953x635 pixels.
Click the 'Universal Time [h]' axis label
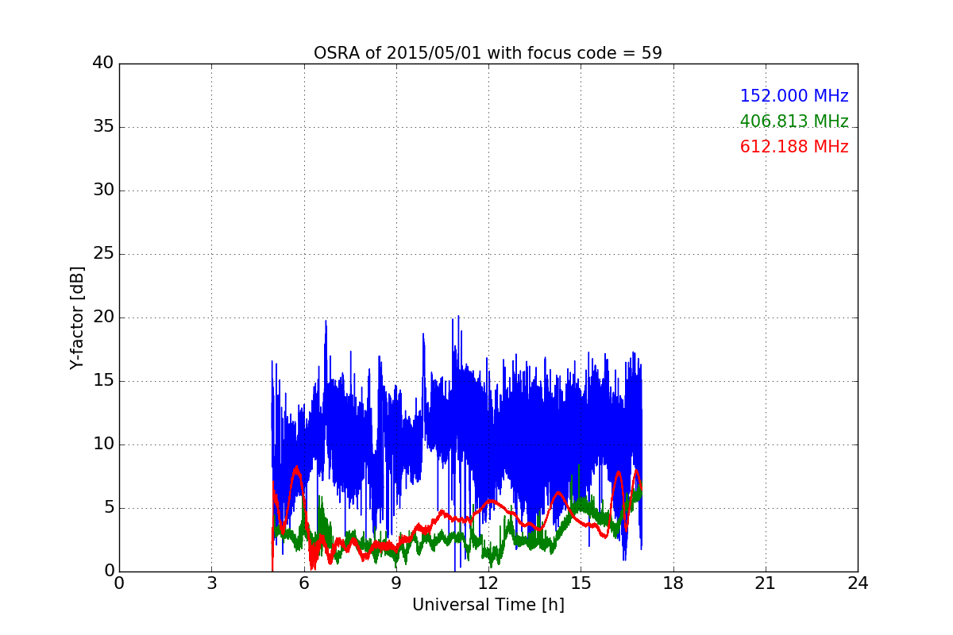(488, 605)
